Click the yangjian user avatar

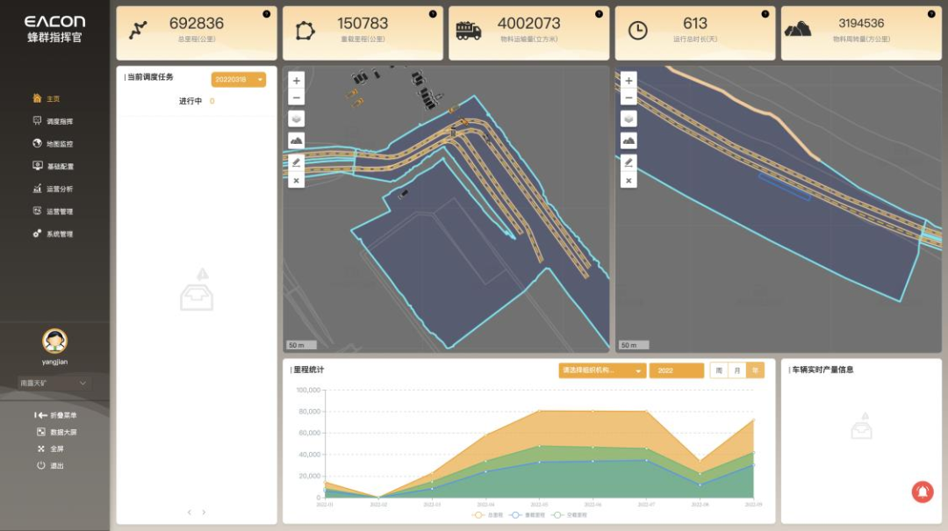tap(54, 341)
